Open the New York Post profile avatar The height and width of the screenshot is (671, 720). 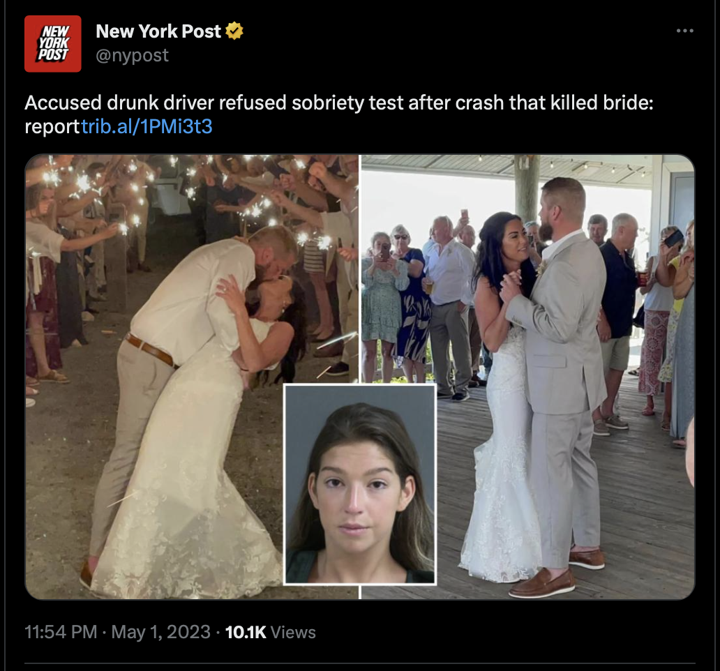click(53, 44)
